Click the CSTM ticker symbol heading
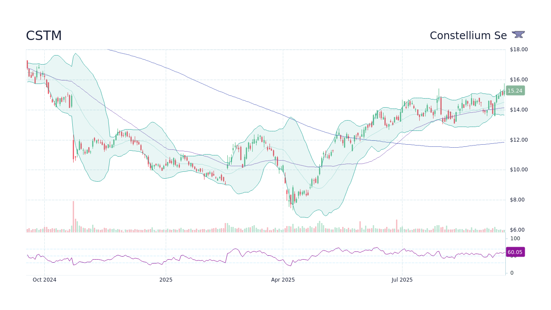Image resolution: width=551 pixels, height=310 pixels. pyautogui.click(x=44, y=35)
